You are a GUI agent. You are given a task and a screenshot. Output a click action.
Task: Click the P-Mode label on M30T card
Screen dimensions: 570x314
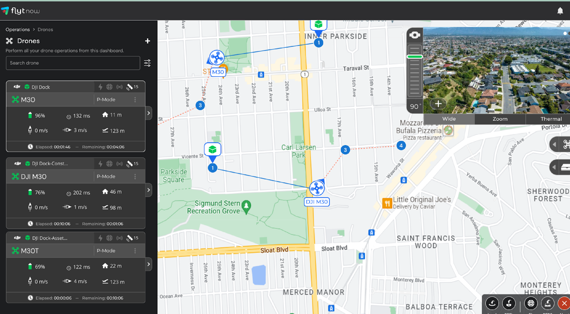click(x=106, y=251)
